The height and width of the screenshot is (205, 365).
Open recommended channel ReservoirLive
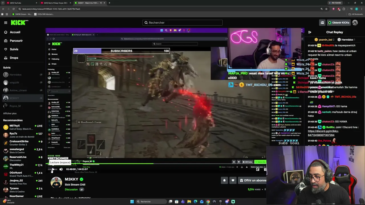pos(23,159)
